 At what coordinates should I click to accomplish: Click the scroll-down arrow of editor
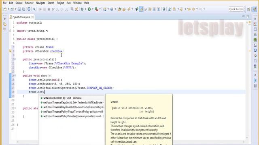click(x=247, y=138)
